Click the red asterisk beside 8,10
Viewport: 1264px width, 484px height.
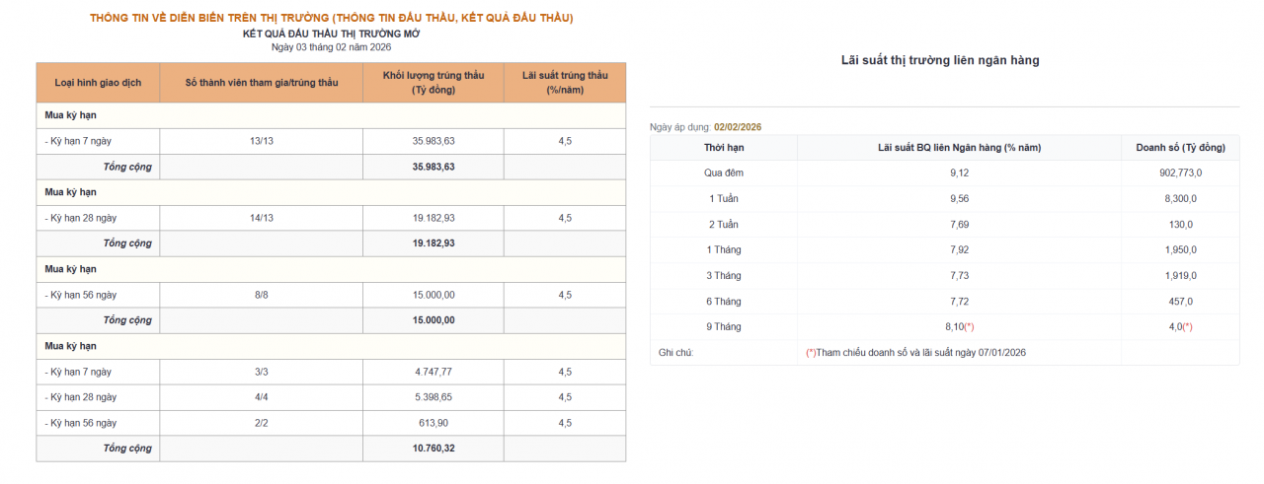[969, 326]
